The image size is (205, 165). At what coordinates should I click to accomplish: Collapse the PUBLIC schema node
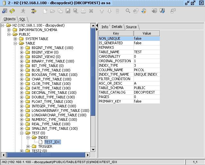point(9,34)
